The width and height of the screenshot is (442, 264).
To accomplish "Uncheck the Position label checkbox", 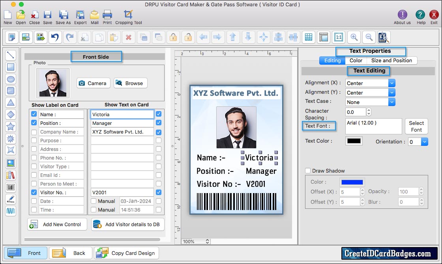I will pyautogui.click(x=34, y=123).
